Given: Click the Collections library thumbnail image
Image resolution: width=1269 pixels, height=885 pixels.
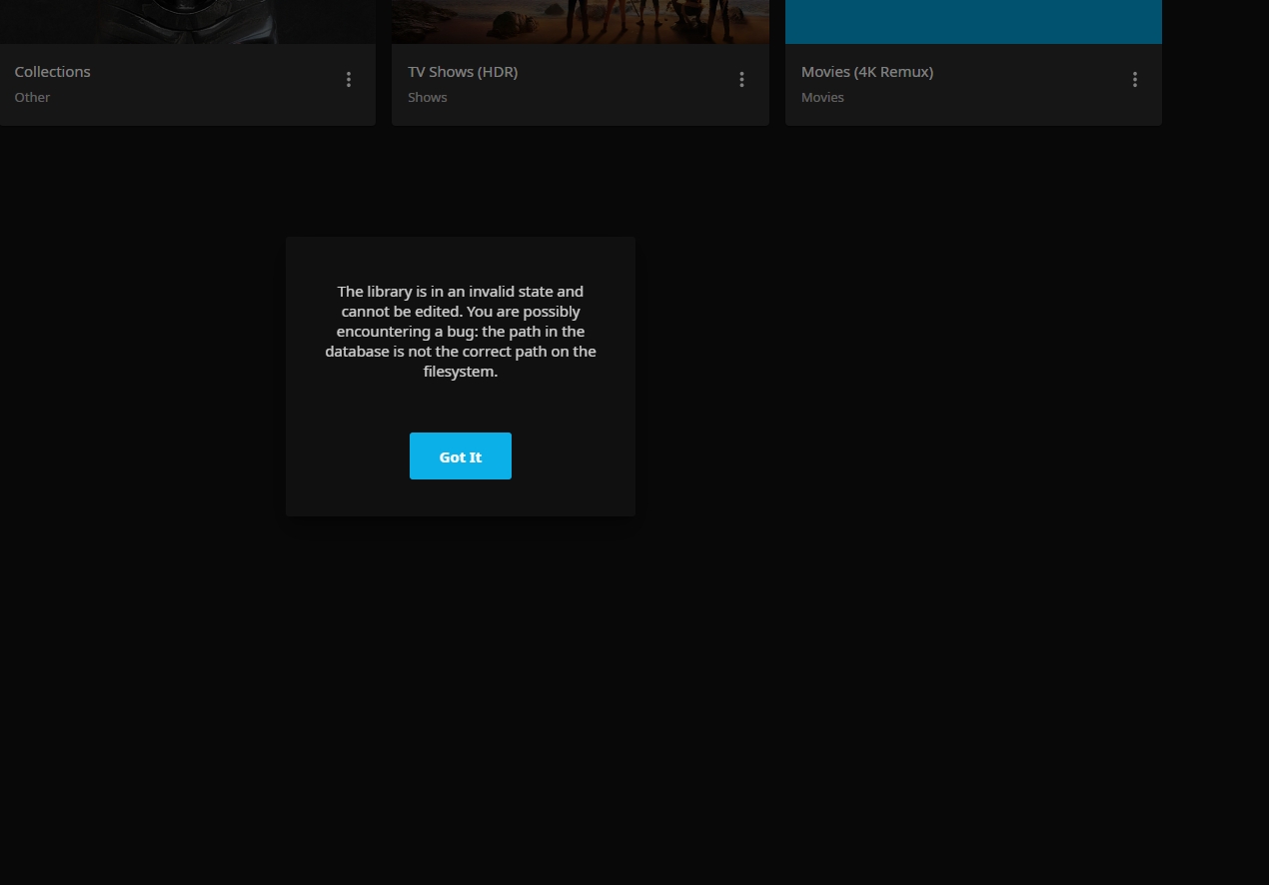Looking at the screenshot, I should point(188,21).
